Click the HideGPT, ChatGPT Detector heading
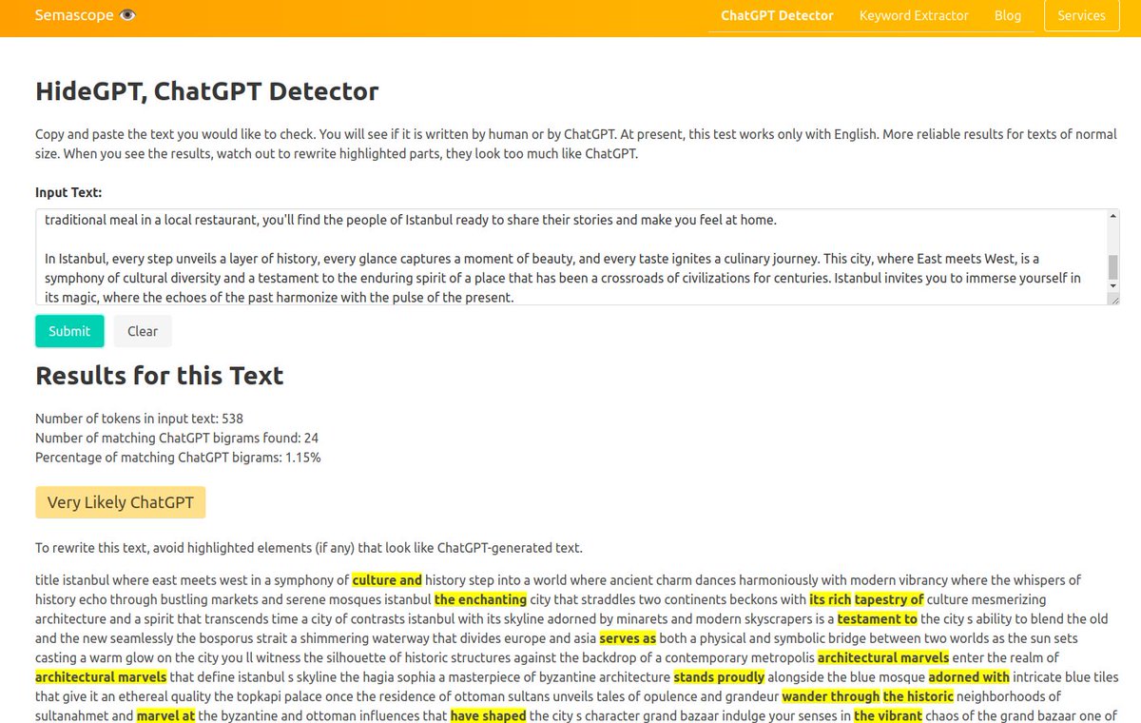 [206, 91]
